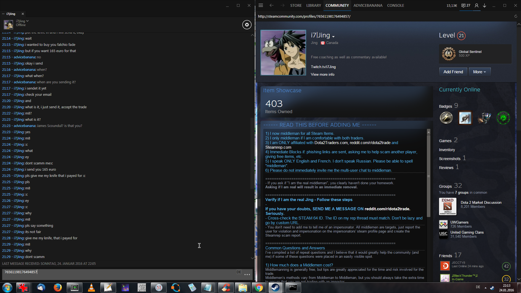Open the chat messages icon showing 27
Screen dimensions: 521x293
click(x=466, y=5)
